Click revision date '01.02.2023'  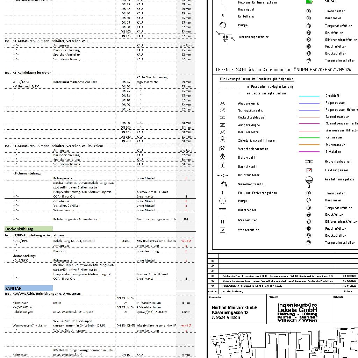coord(349,276)
